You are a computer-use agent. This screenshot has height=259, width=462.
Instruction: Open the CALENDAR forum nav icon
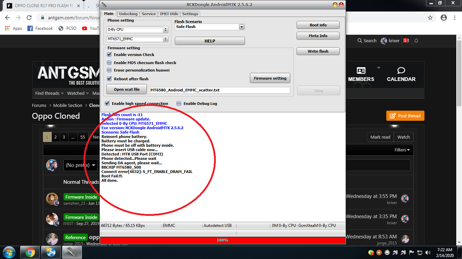tap(401, 74)
